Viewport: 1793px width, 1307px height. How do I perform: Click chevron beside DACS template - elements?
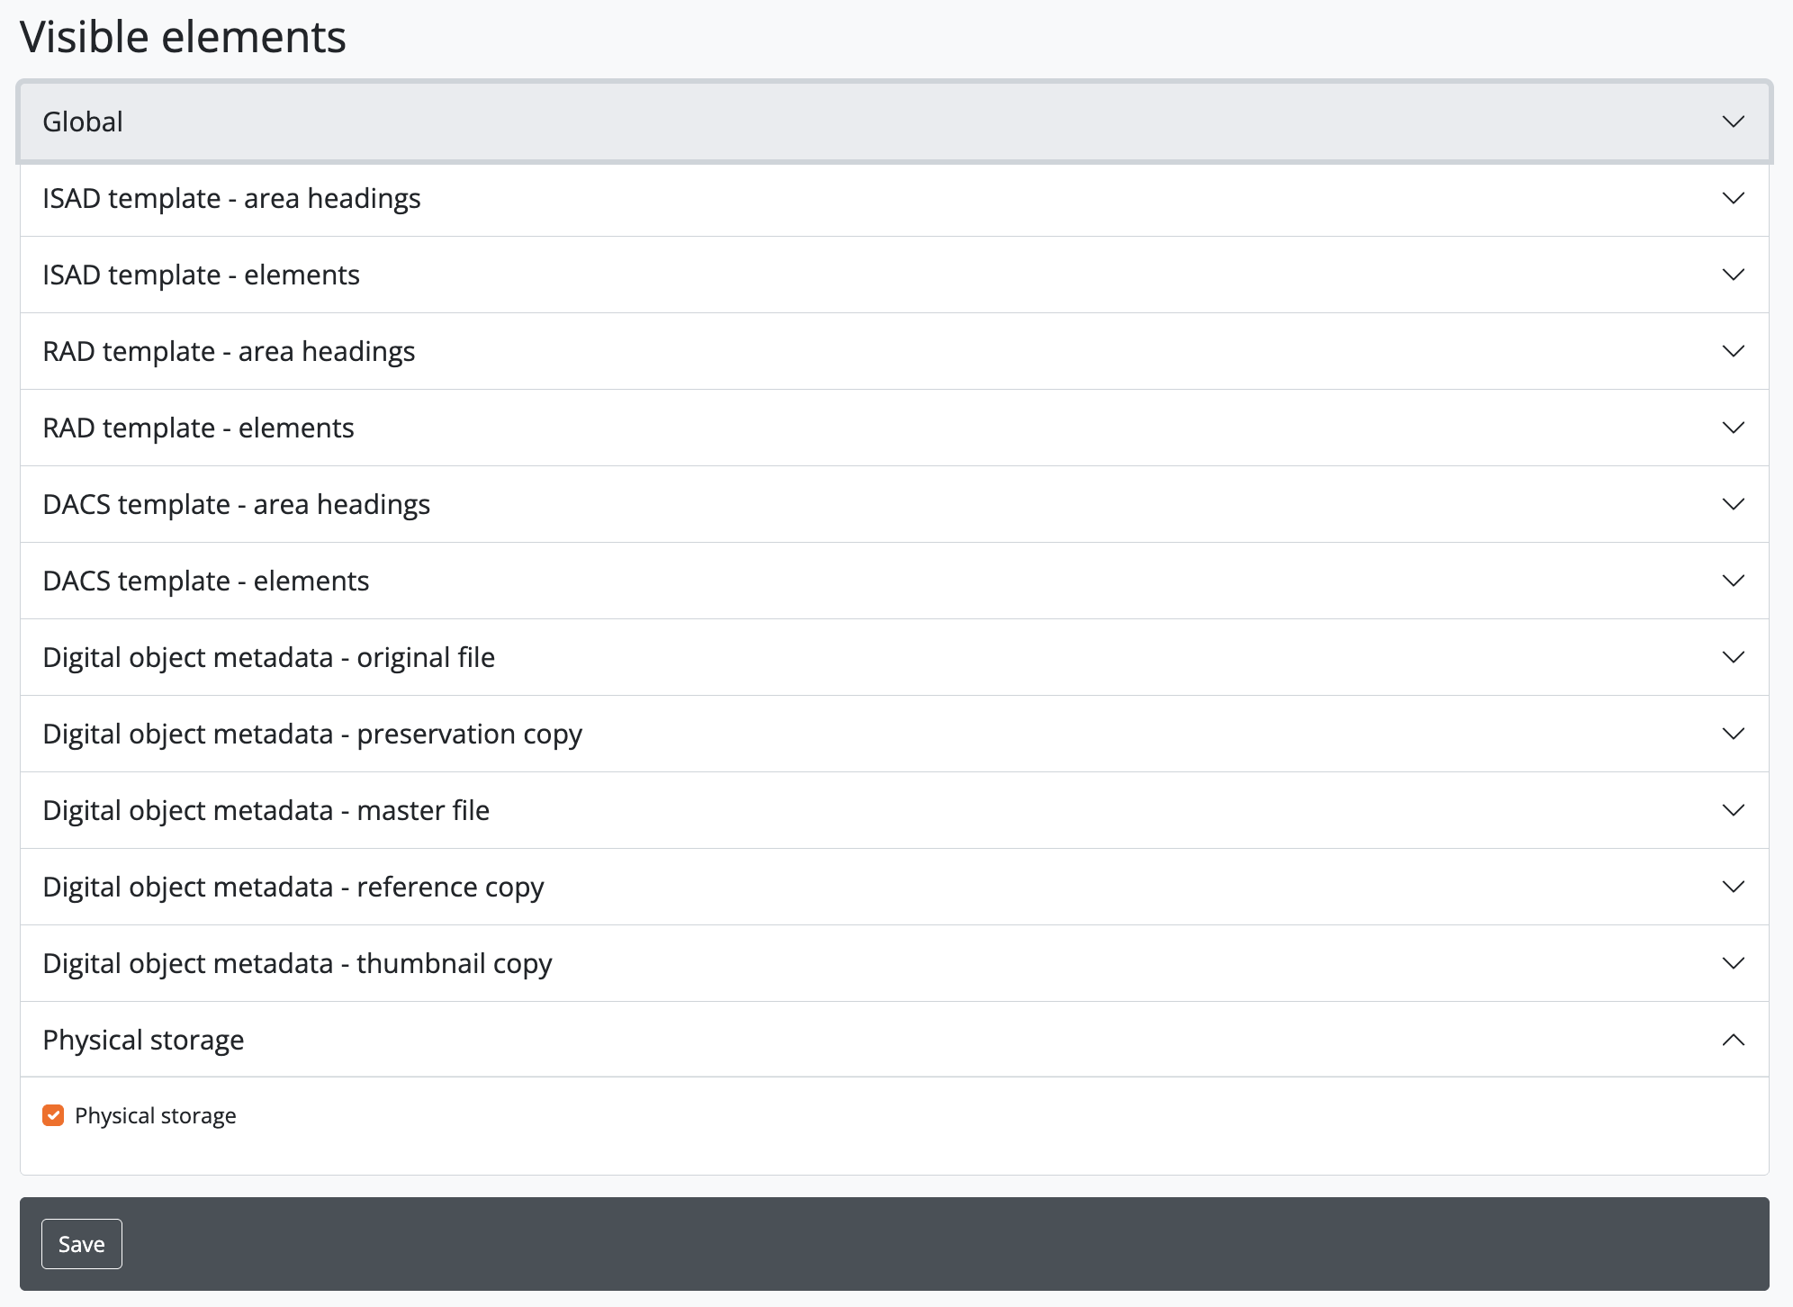[x=1733, y=581]
